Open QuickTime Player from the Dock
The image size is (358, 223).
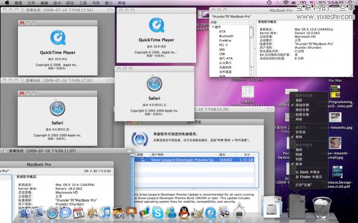point(211,213)
